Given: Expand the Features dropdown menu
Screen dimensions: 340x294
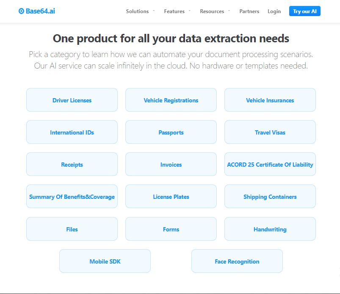Looking at the screenshot, I should pos(177,11).
